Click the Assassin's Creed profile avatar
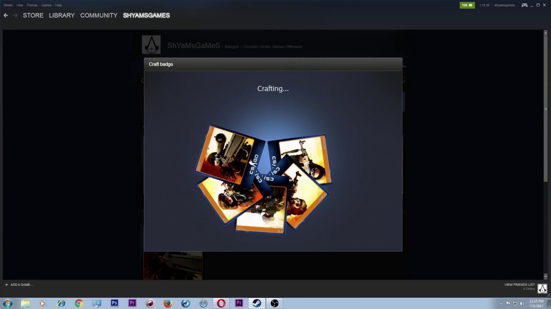551x309 pixels. (x=151, y=45)
